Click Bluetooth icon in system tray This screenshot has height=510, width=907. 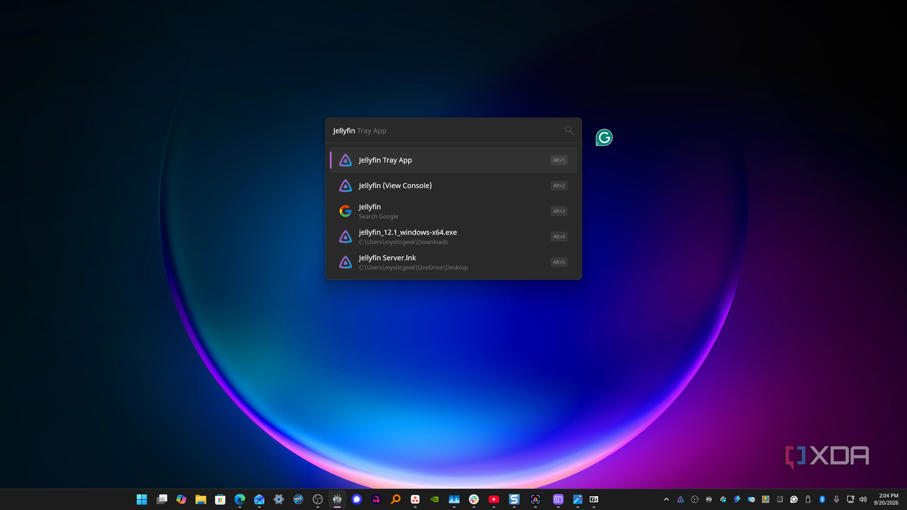click(x=822, y=499)
